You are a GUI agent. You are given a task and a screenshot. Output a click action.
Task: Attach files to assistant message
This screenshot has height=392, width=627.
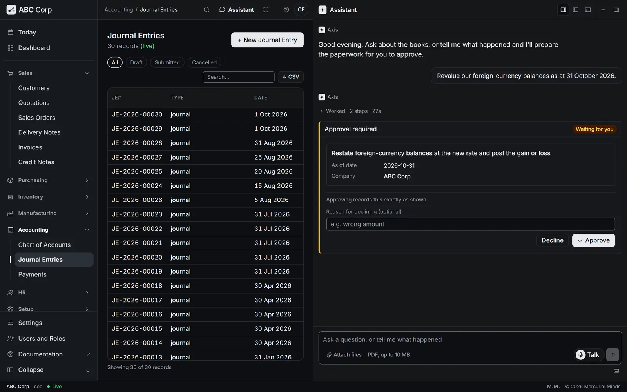(x=344, y=355)
